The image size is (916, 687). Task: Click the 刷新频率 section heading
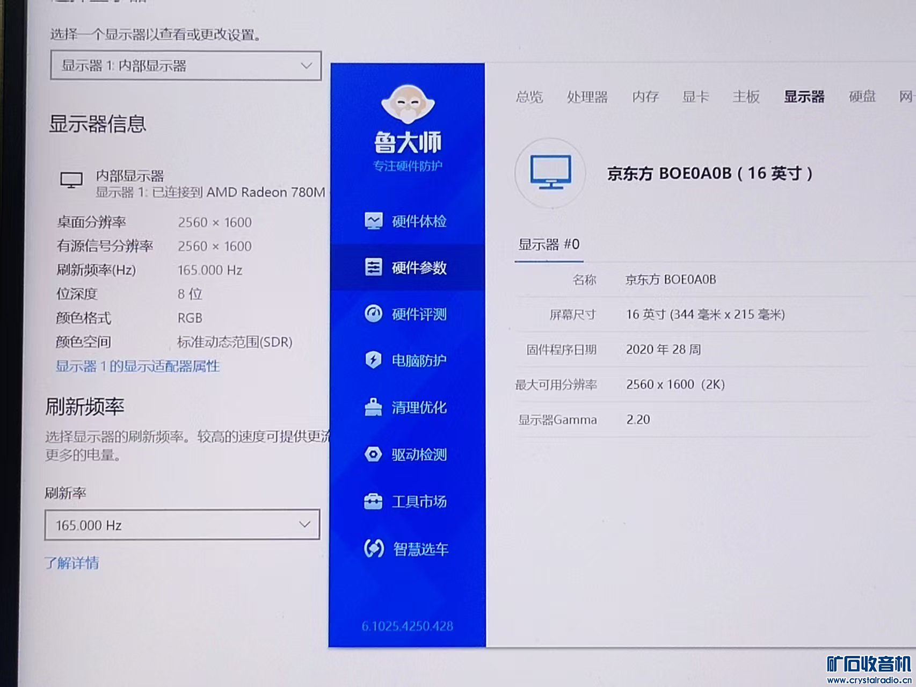[x=85, y=407]
